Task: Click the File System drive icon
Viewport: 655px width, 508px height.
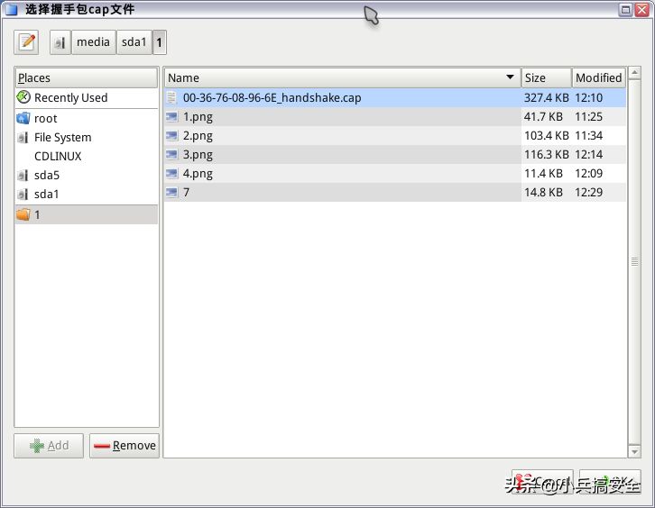Action: (x=23, y=137)
